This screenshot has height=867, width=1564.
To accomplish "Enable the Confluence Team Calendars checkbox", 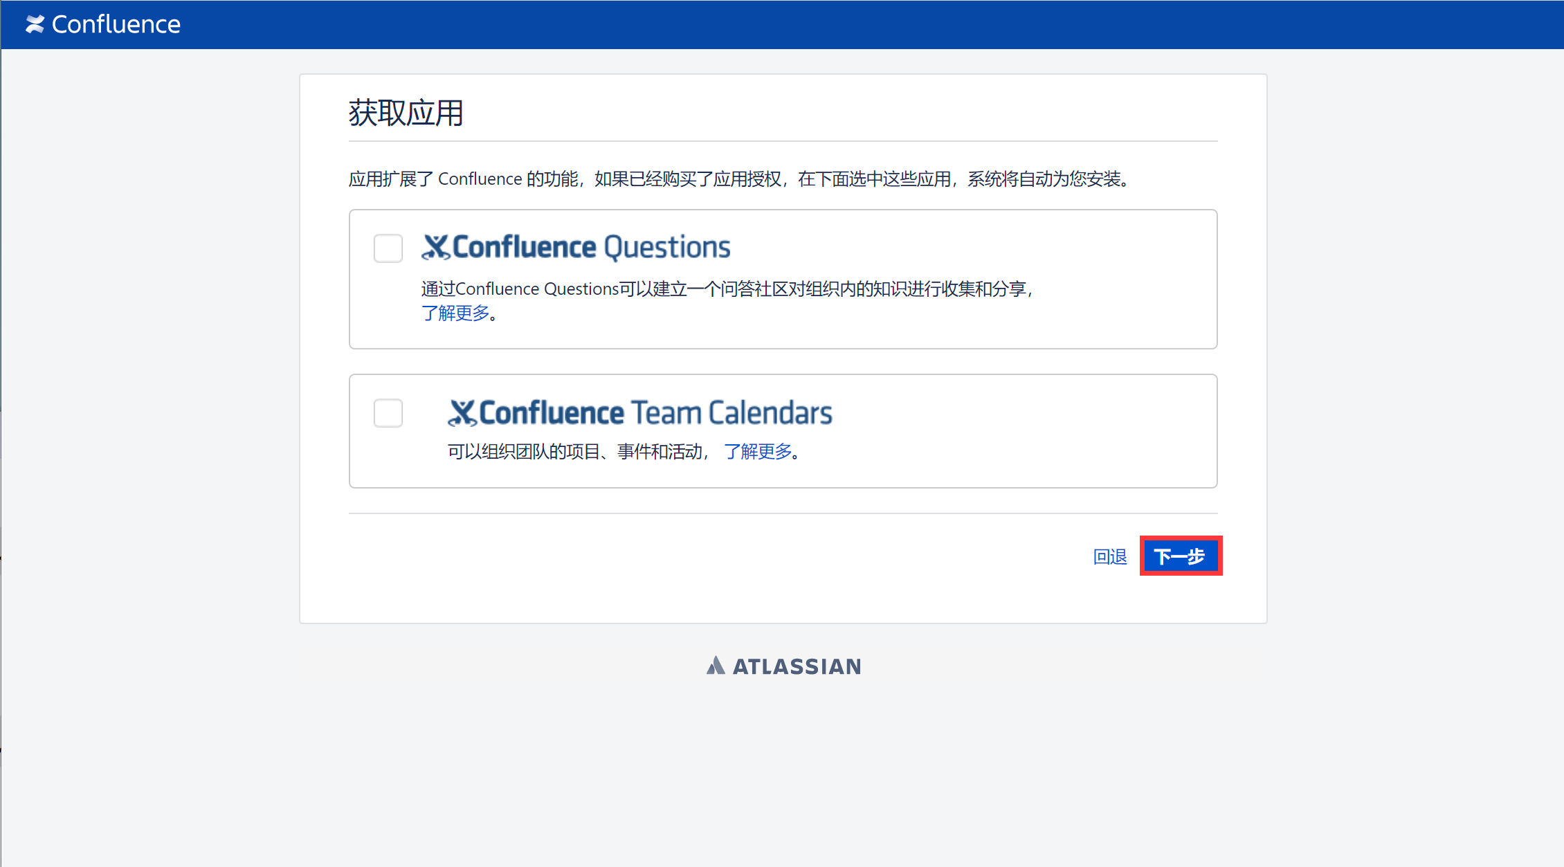I will pyautogui.click(x=388, y=412).
